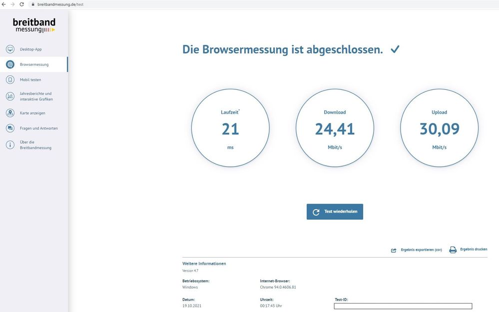Select the Browsermessung menu entry

[34, 64]
